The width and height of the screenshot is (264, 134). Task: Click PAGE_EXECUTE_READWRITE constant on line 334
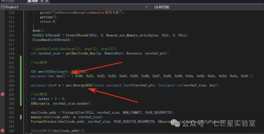tap(134, 122)
